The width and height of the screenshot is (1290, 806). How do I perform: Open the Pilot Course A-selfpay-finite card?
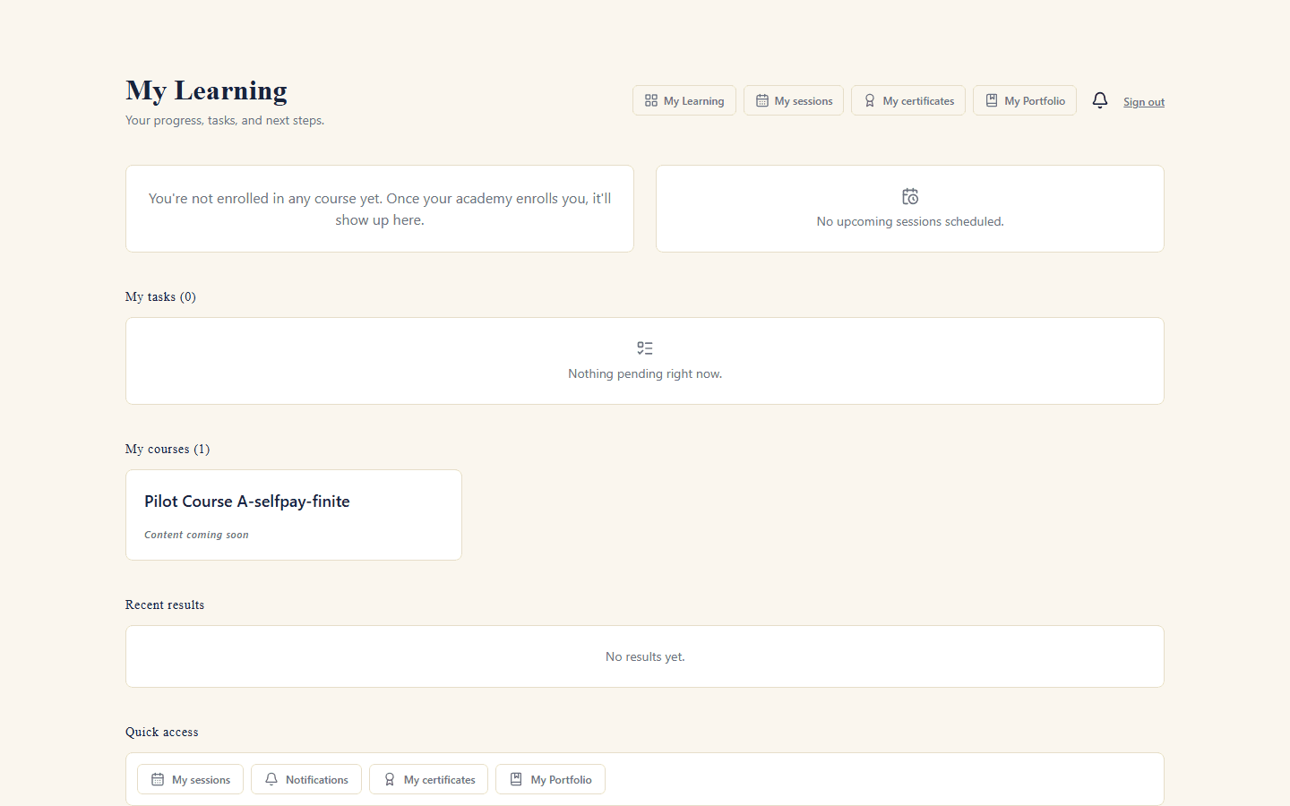tap(294, 515)
